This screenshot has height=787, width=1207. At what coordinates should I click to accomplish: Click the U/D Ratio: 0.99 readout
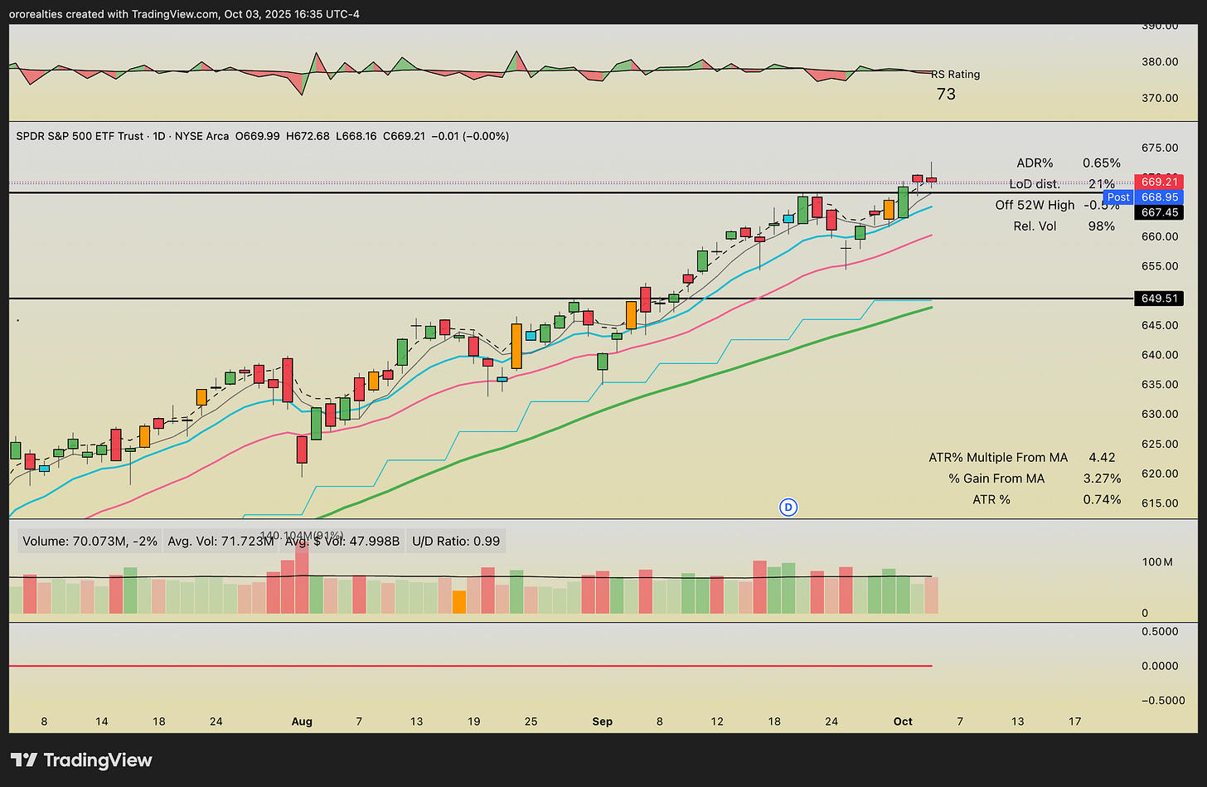456,542
